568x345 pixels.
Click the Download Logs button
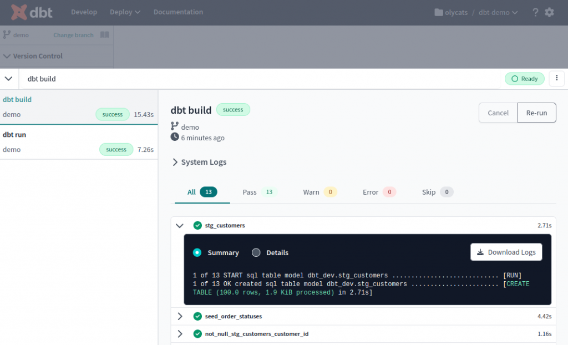point(506,252)
